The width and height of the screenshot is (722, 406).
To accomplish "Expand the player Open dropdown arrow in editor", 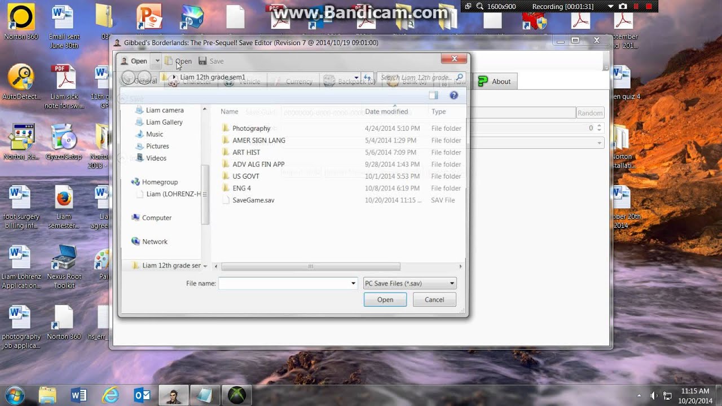I will coord(157,61).
